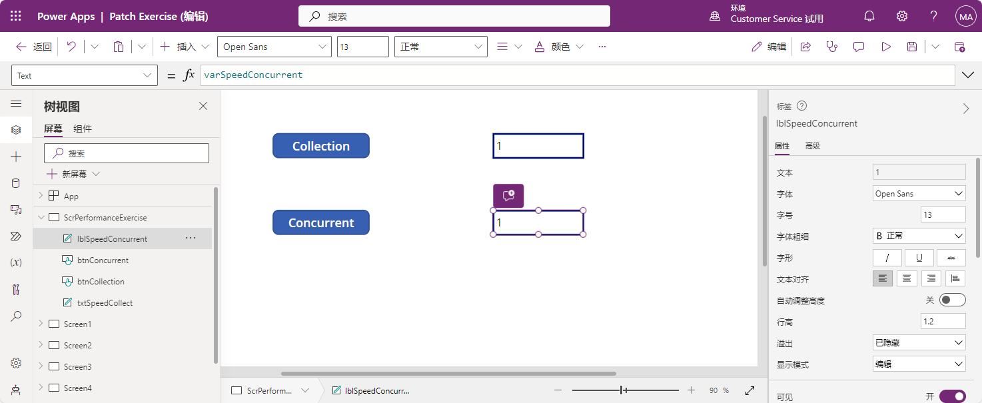Screen dimensions: 982x403
Task: Open the MA account avatar
Action: click(x=965, y=17)
